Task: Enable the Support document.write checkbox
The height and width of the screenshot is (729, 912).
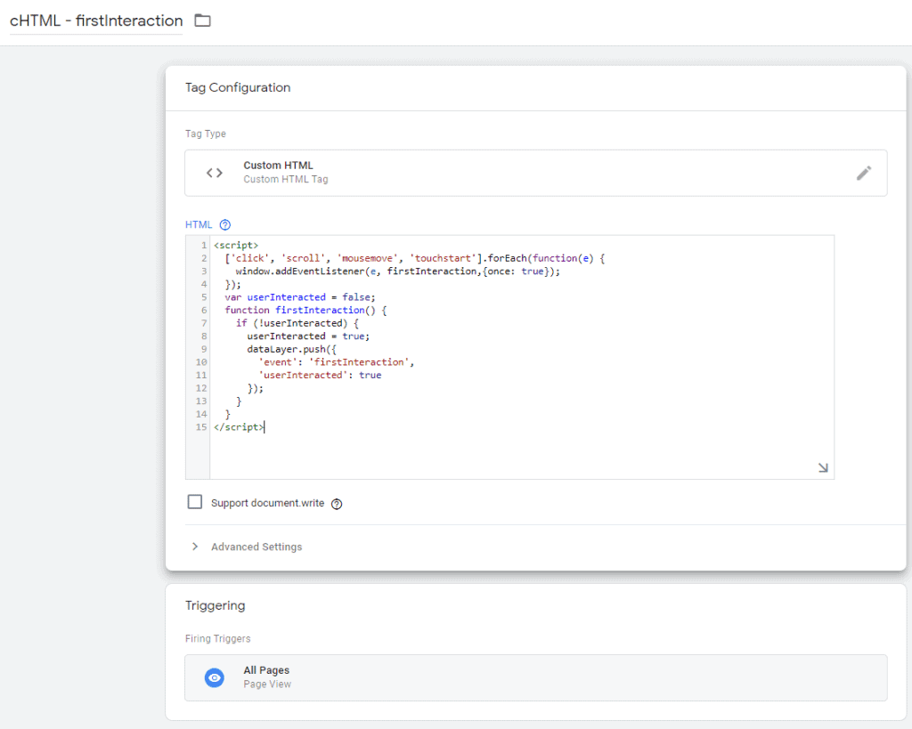Action: tap(195, 502)
